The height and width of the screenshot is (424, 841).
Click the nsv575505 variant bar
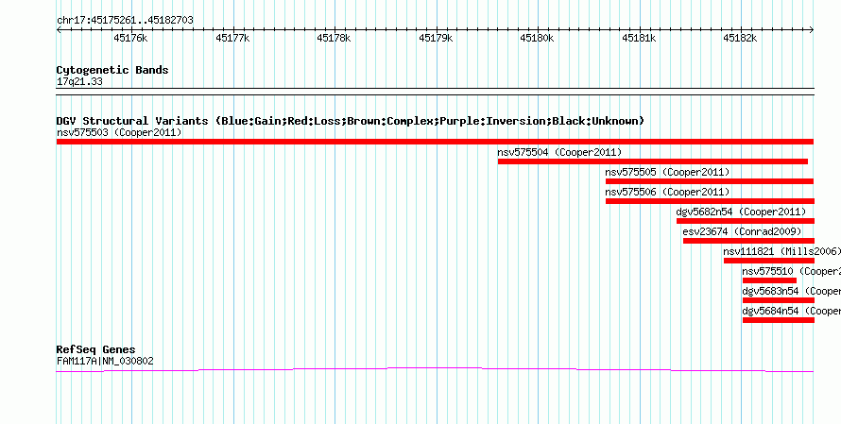[x=710, y=181]
